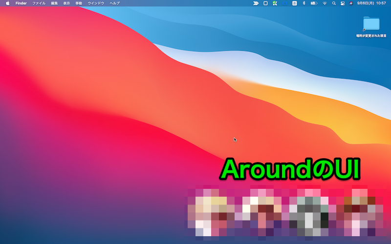391x244 pixels.
Task: Open the 編集 menu
Action: click(x=54, y=3)
